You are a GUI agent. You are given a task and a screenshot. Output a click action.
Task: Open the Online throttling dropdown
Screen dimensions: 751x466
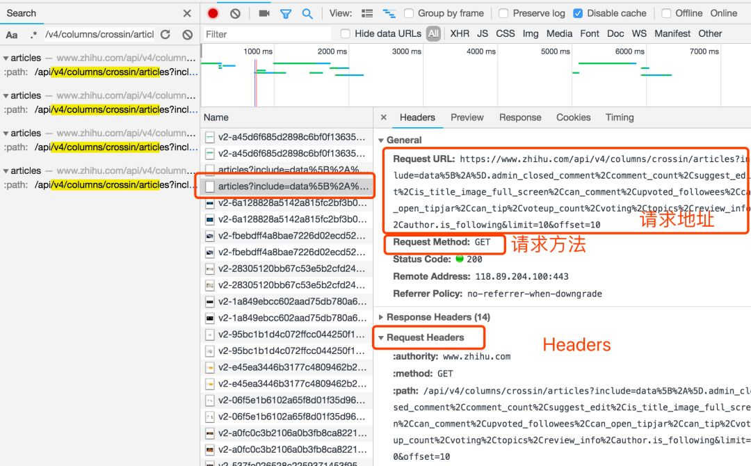pos(723,13)
